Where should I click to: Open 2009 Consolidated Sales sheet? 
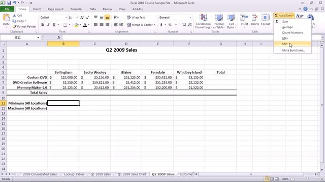click(40, 174)
